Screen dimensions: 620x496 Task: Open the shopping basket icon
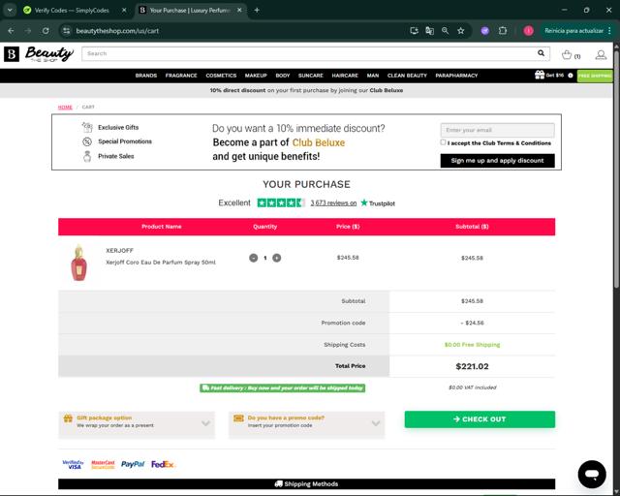point(567,55)
